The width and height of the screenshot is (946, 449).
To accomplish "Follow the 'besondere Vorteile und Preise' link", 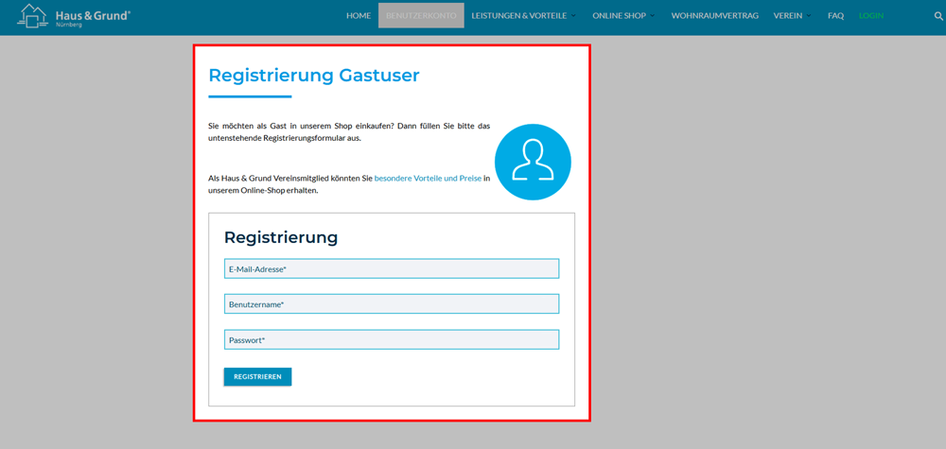I will tap(428, 178).
